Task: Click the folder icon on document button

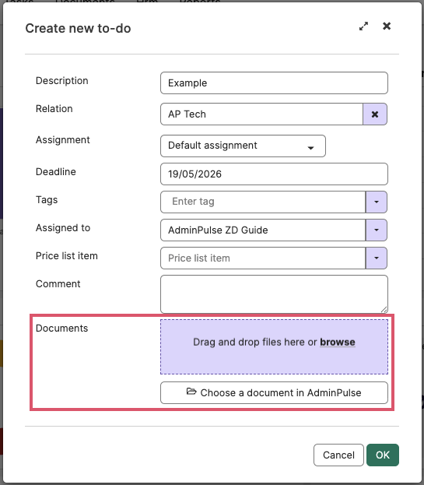Action: click(191, 392)
